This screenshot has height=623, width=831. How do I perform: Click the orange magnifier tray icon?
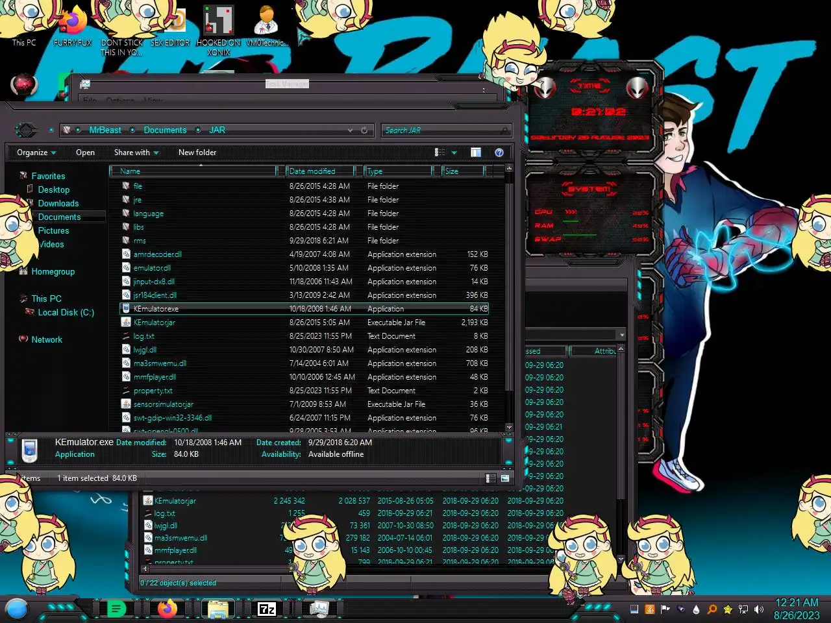point(712,609)
